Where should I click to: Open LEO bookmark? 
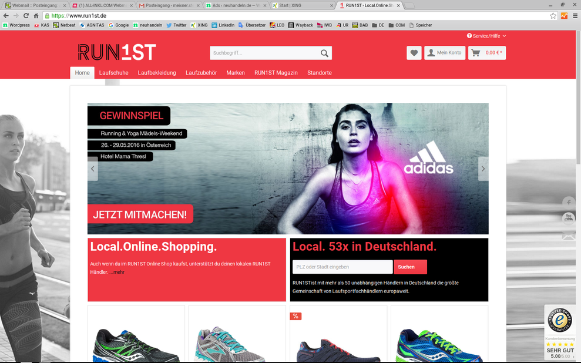pos(277,25)
